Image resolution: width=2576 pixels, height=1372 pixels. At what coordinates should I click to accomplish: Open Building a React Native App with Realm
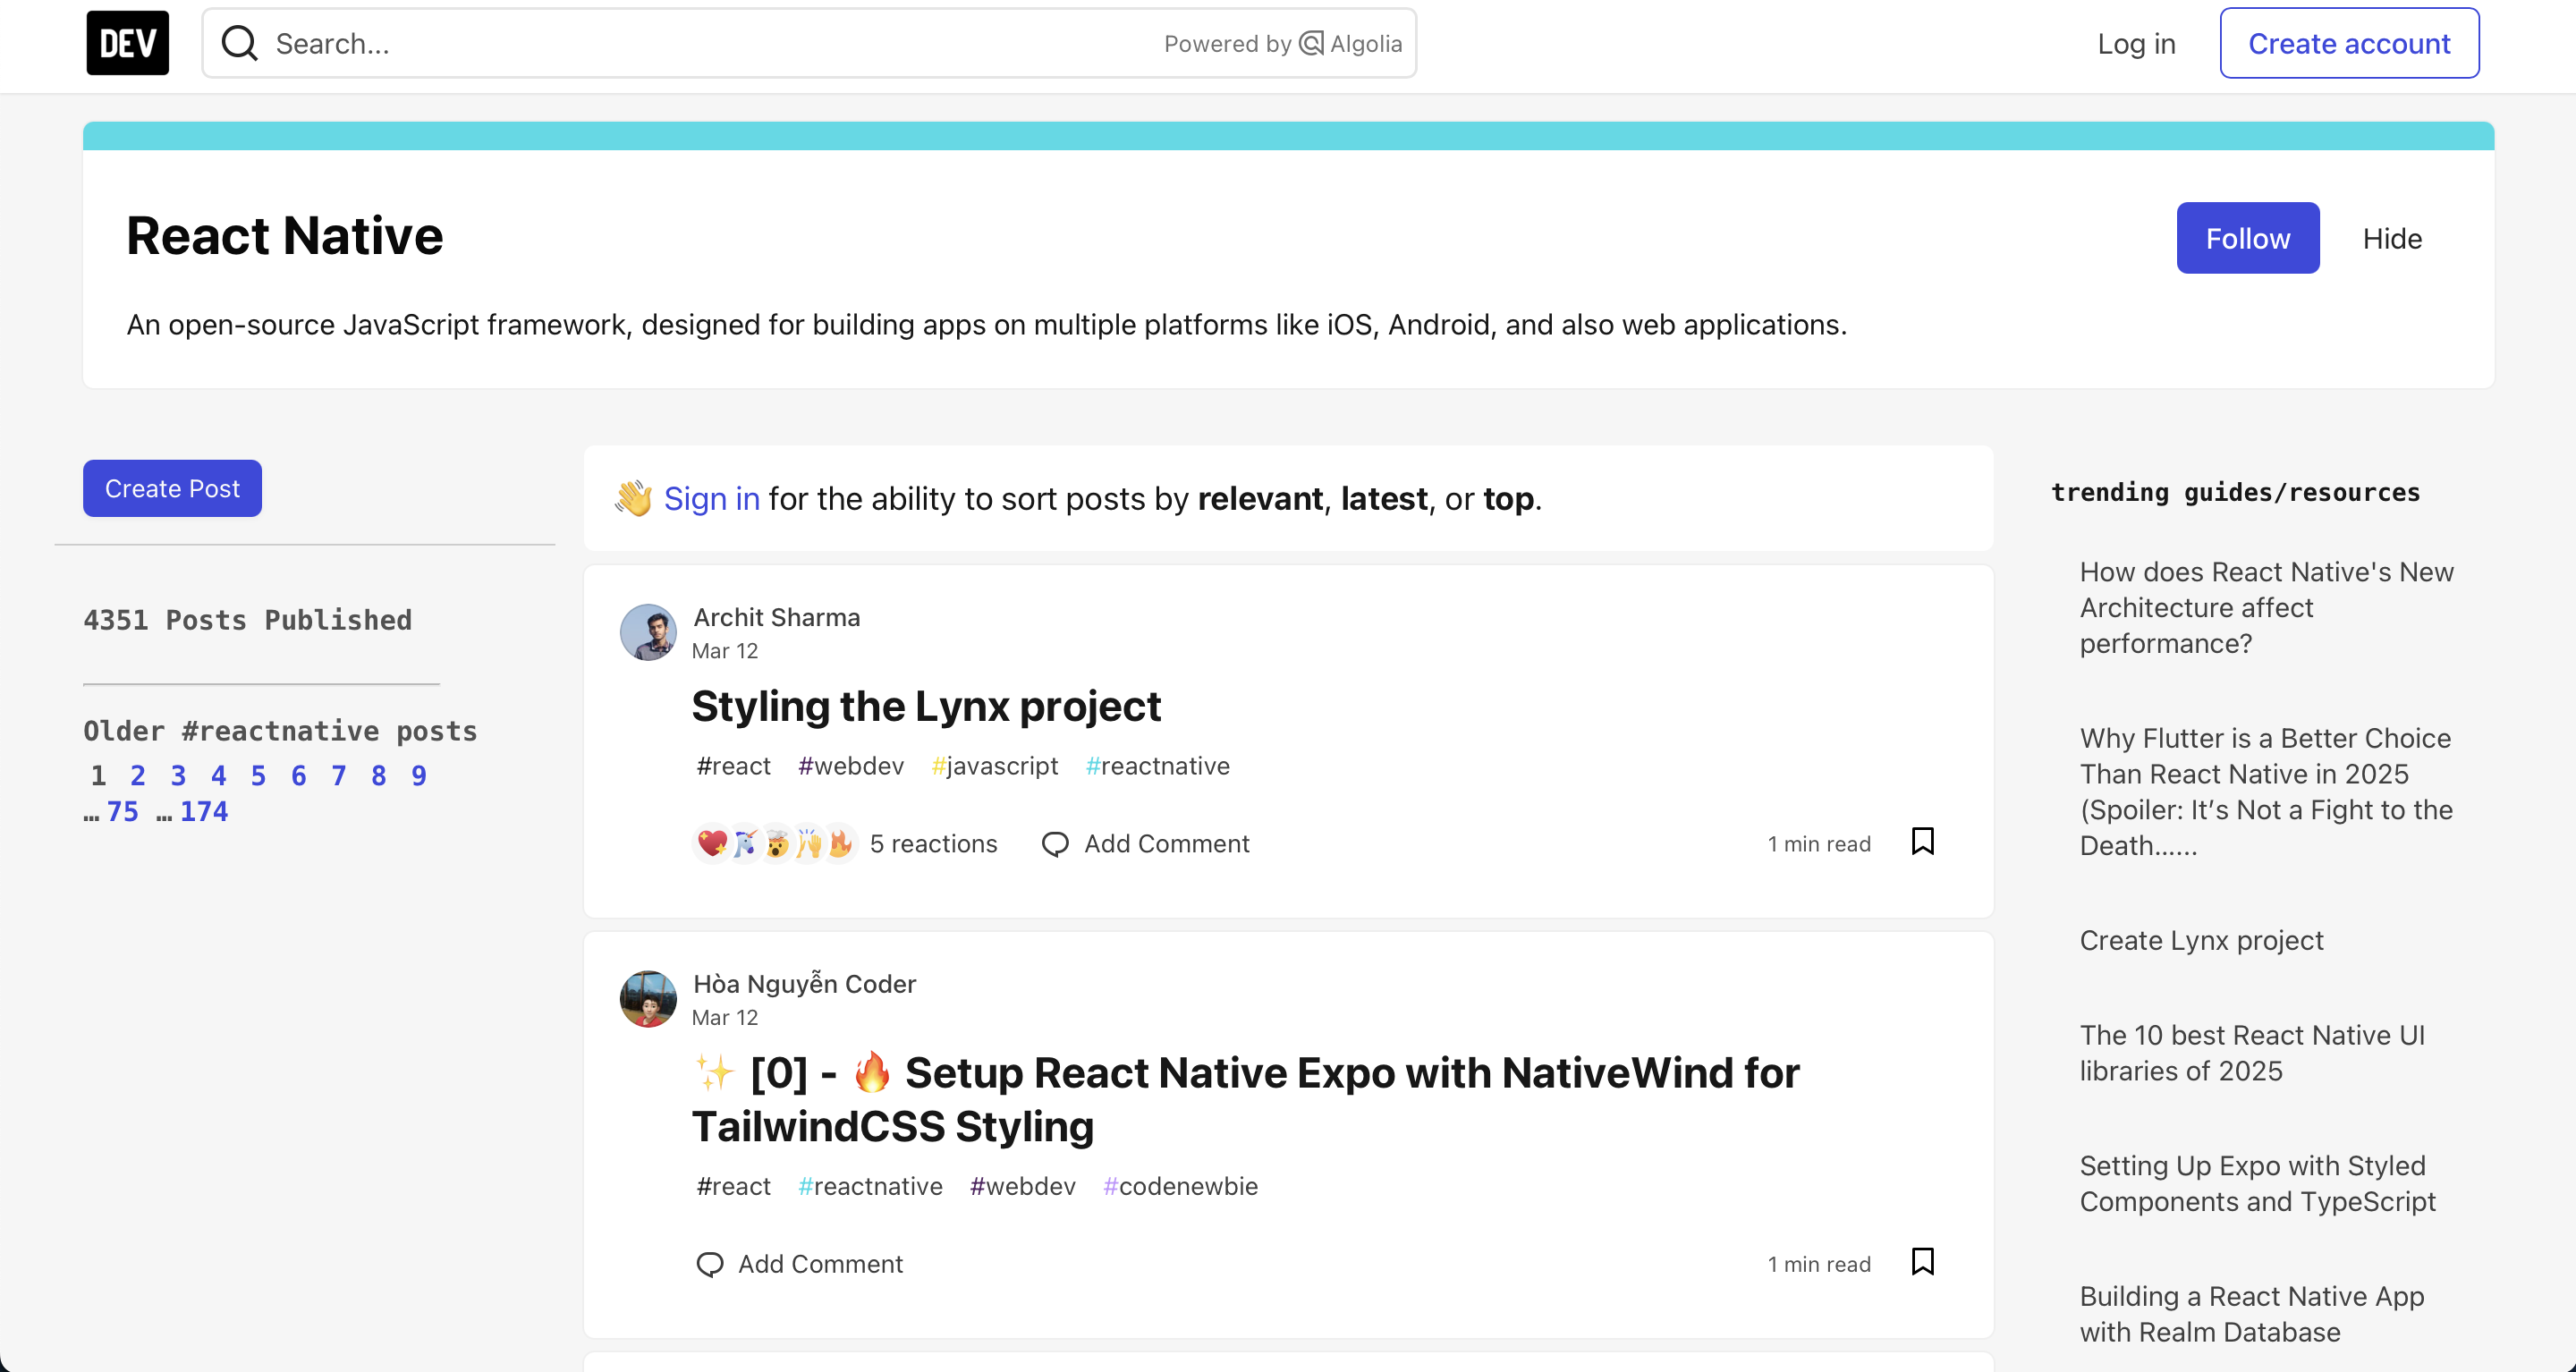tap(2252, 1314)
